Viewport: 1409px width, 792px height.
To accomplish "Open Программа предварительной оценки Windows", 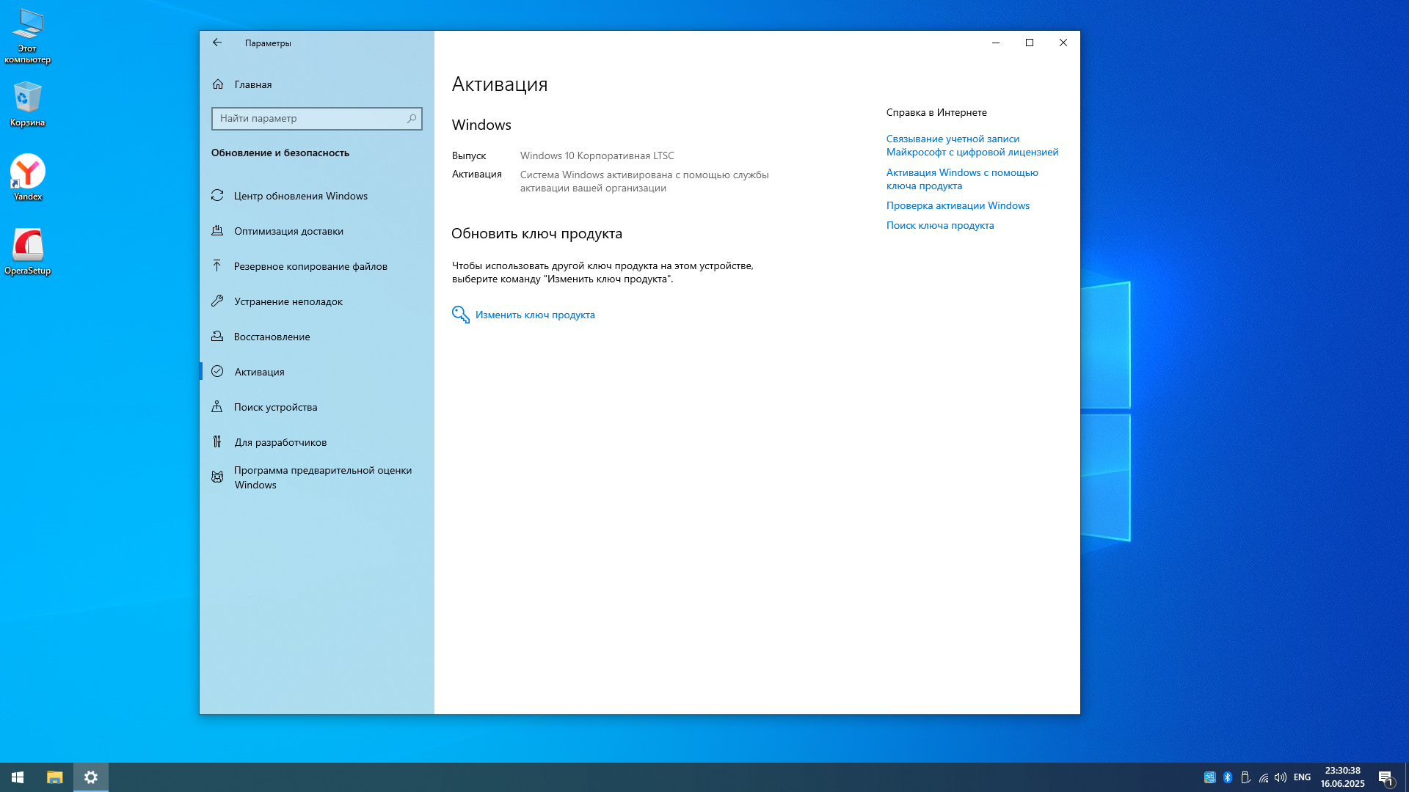I will tap(322, 477).
